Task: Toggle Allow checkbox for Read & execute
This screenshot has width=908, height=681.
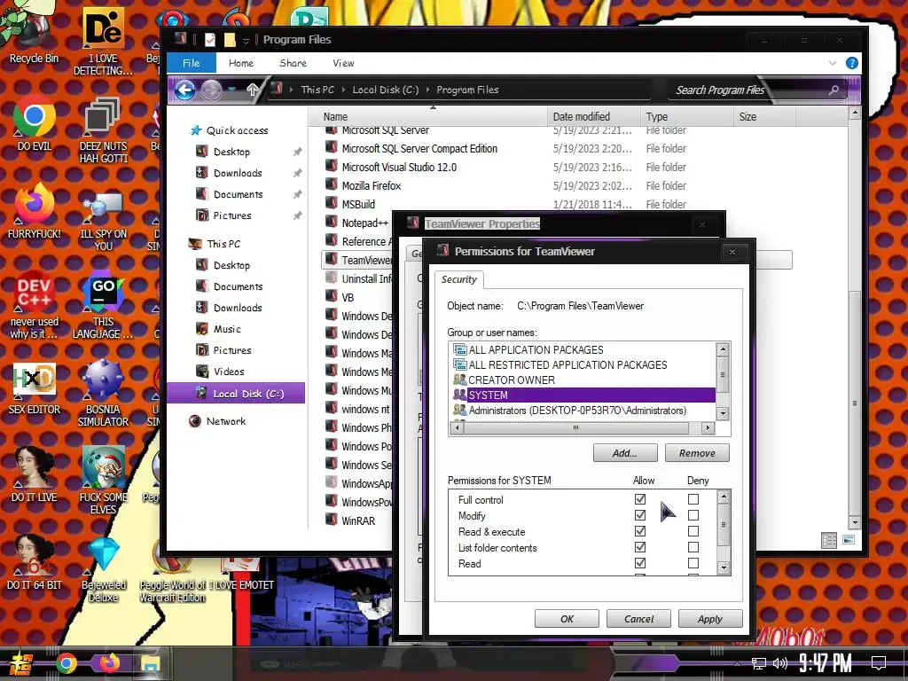Action: pos(640,531)
